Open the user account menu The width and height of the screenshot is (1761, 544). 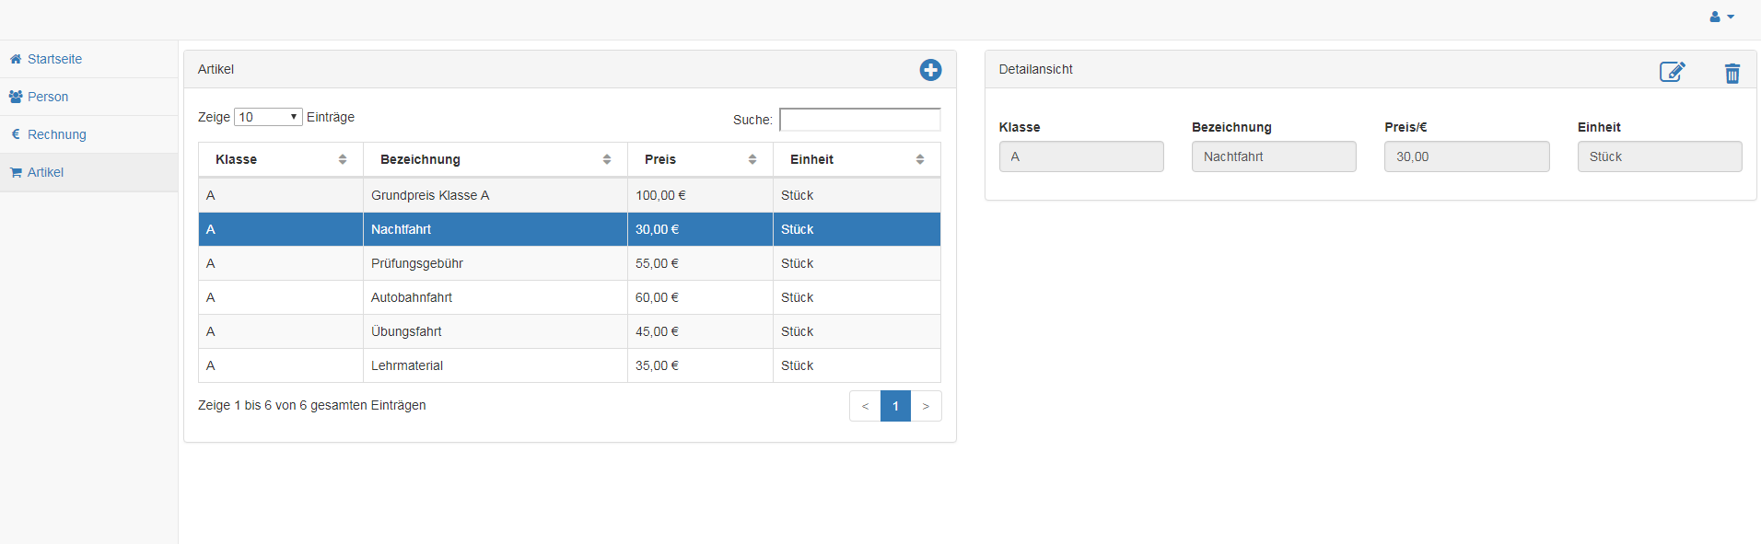click(1721, 17)
